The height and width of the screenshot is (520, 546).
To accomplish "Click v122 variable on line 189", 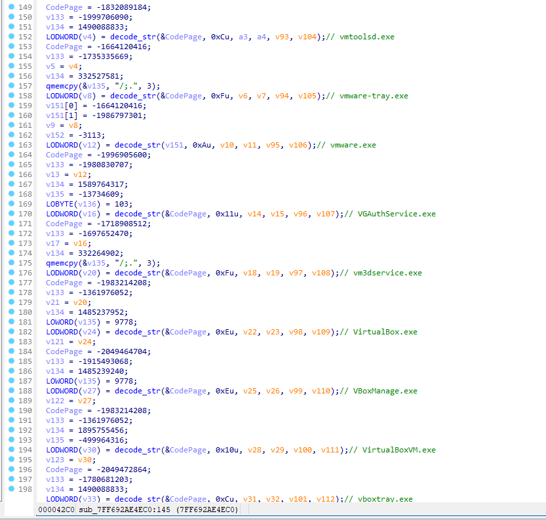I will click(55, 401).
